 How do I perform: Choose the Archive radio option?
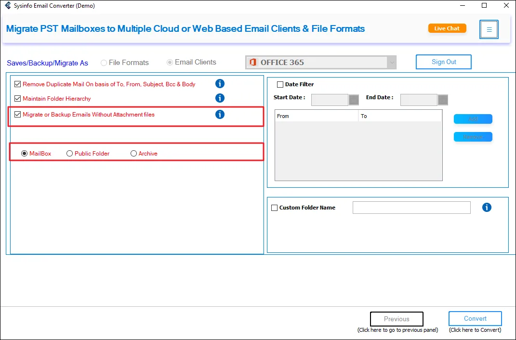click(134, 154)
